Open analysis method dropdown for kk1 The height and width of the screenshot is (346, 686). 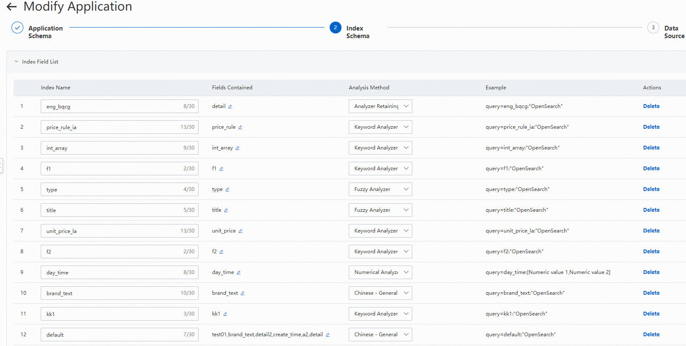tap(381, 314)
